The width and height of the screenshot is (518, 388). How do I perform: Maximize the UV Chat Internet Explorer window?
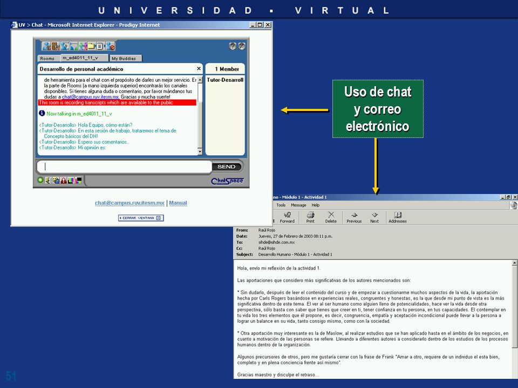pos(260,25)
